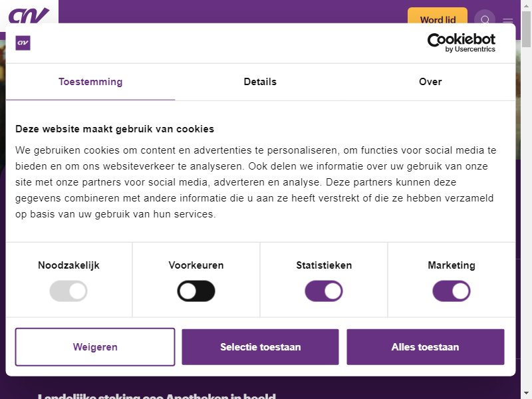
Task: Click the scrollbar up arrow
Action: coord(526,5)
